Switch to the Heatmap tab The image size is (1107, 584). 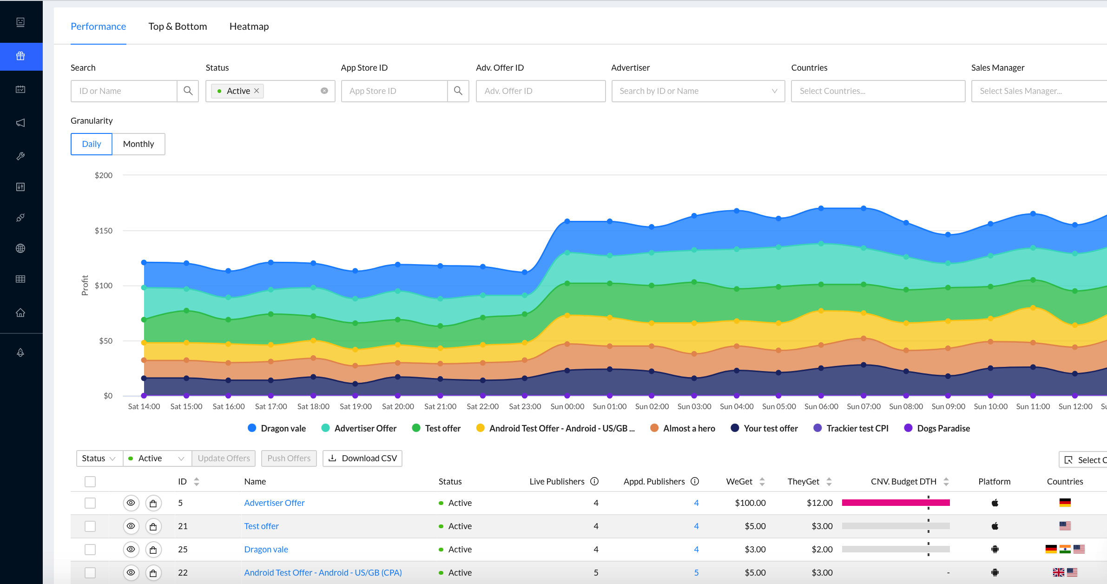point(249,27)
